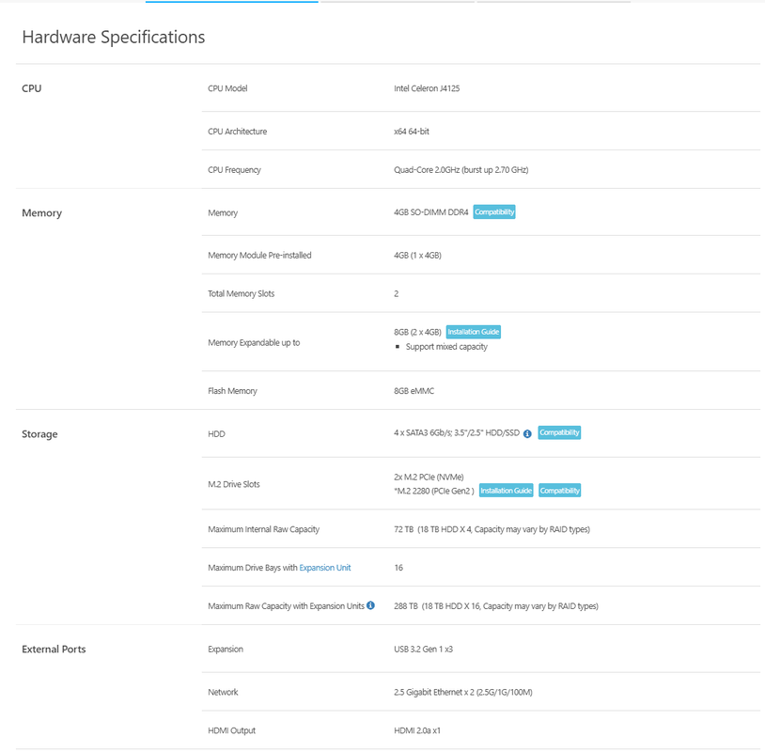Switch to the third gray tab at top
765x752 pixels.
coord(554,2)
